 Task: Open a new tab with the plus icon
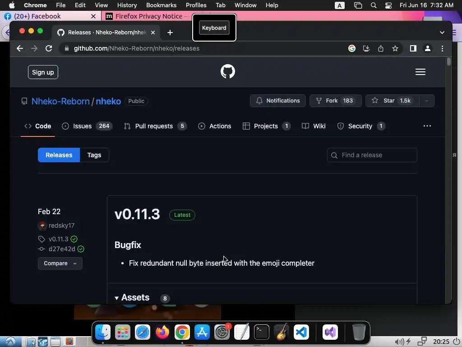pos(170,33)
